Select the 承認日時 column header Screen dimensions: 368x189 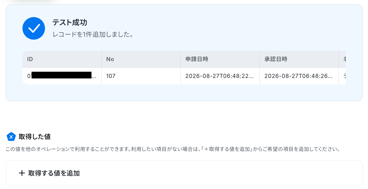pyautogui.click(x=299, y=59)
